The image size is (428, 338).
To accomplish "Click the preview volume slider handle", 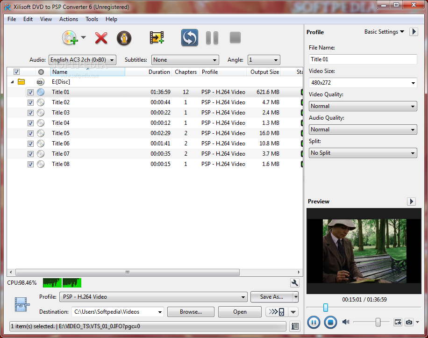I will click(378, 322).
